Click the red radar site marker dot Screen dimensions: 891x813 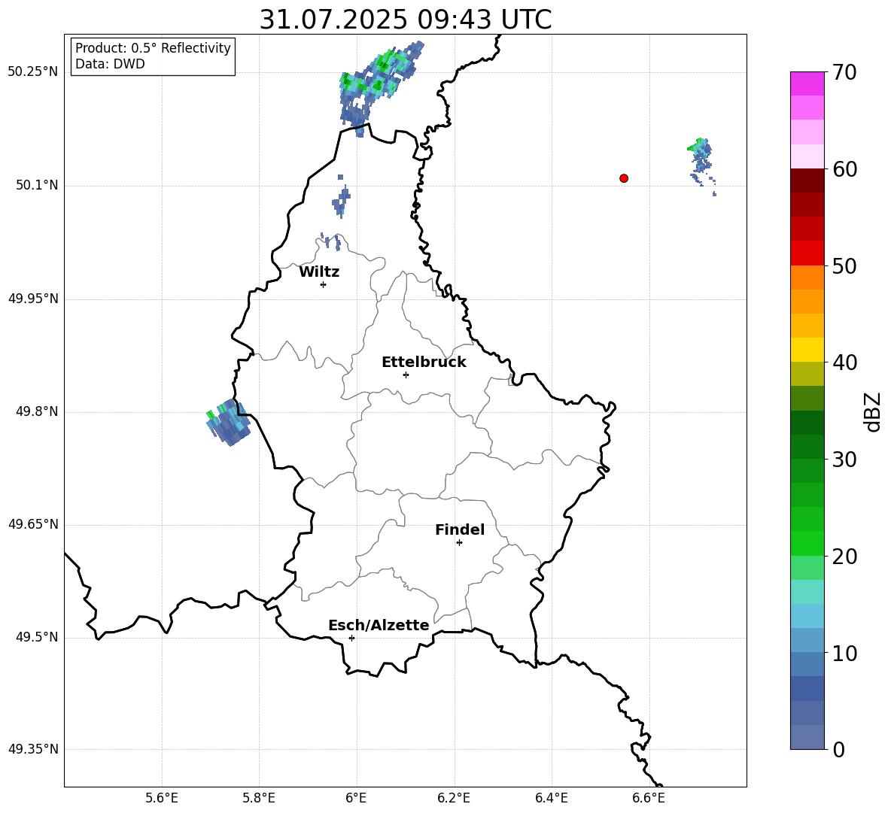point(623,178)
